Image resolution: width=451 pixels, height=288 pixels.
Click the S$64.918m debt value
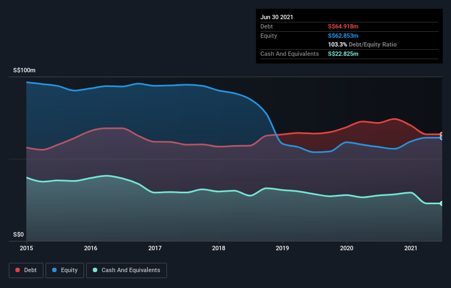[343, 26]
